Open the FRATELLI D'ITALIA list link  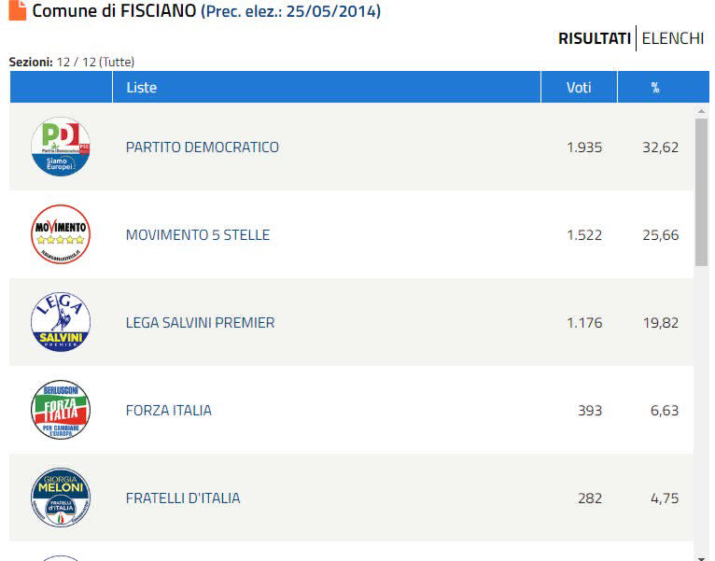[183, 498]
